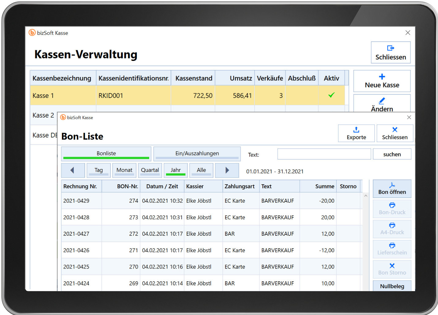The width and height of the screenshot is (438, 315).
Task: Sort by Kassenbezeichnung column header
Action: pyautogui.click(x=63, y=78)
